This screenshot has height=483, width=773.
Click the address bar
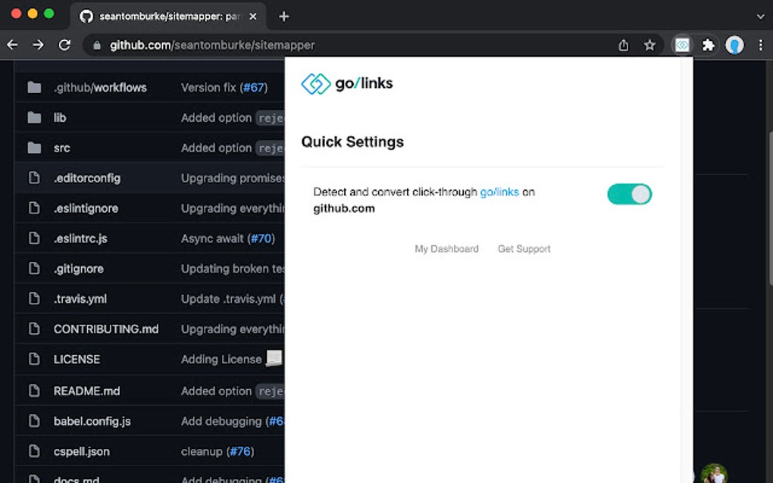pos(303,45)
